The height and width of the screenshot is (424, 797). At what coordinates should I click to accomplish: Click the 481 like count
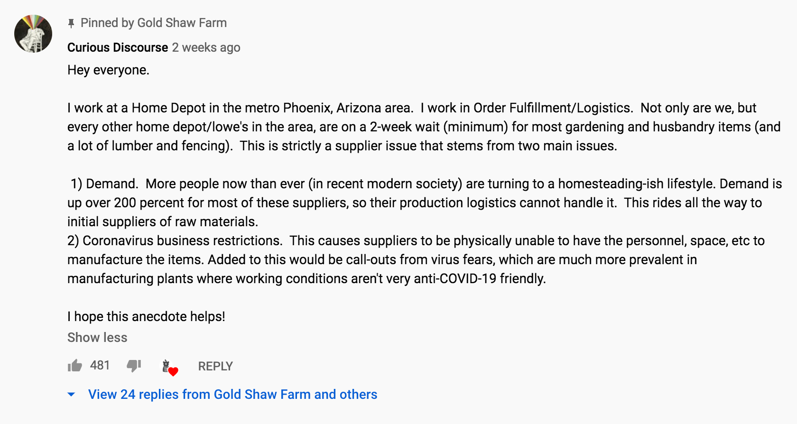(x=100, y=365)
